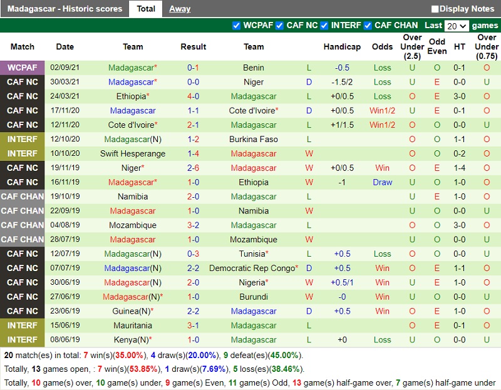Select the Swift Hesperange team link

coord(133,154)
